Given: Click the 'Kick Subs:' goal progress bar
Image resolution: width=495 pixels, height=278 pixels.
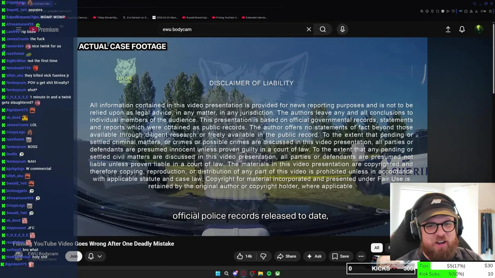Looking at the screenshot, I should click(456, 274).
